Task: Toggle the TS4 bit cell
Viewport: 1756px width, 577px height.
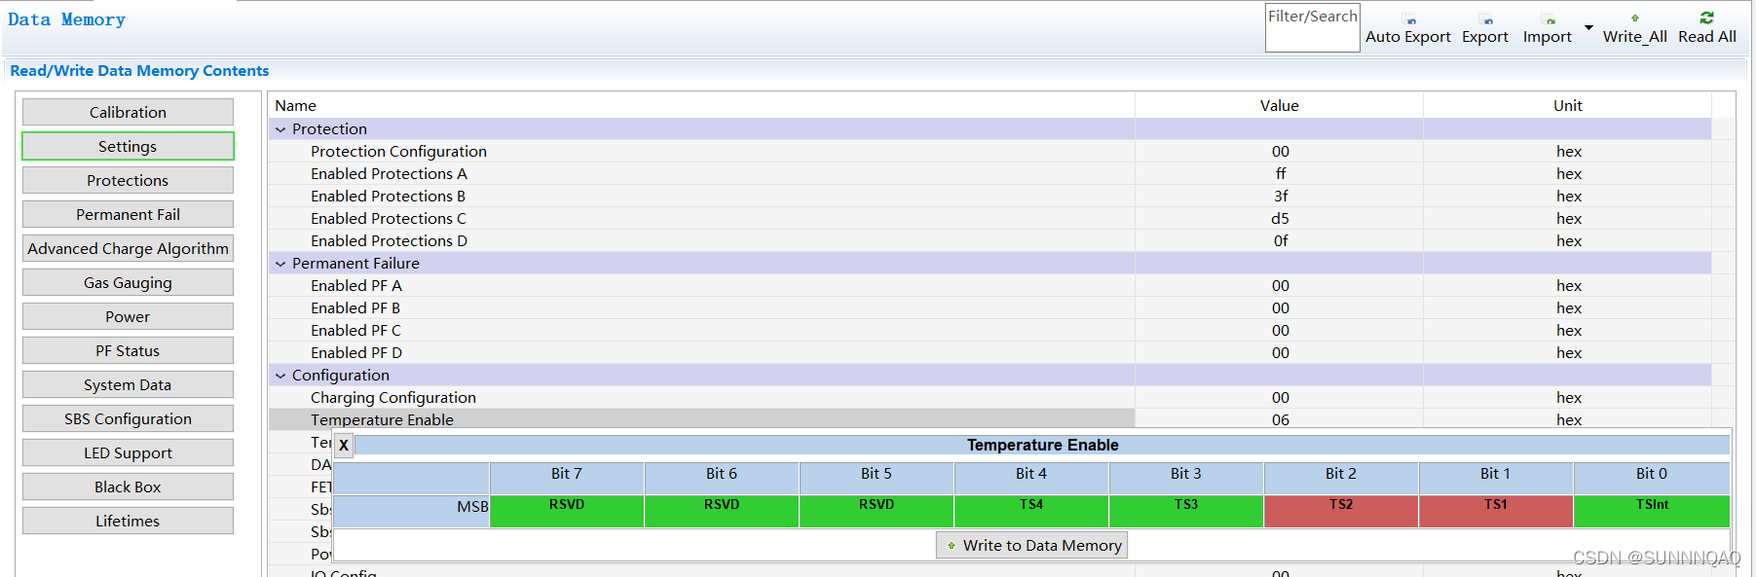Action: tap(1031, 511)
